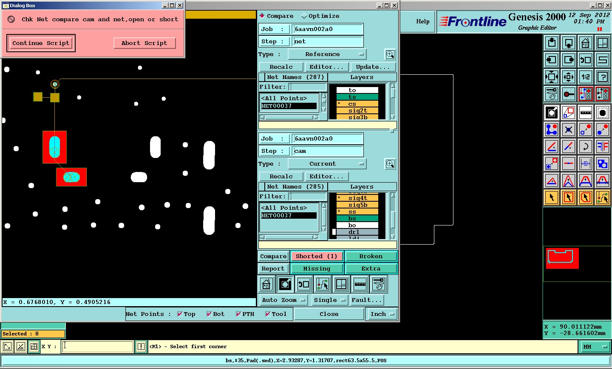Viewport: 612px width, 369px height.
Task: Click magnifier icon beside Current type
Action: coord(390,164)
